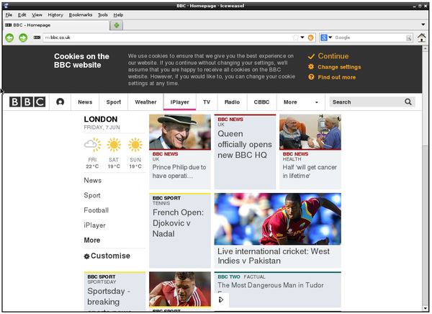The image size is (432, 314).
Task: Open Google search engine selector icon
Action: [324, 37]
